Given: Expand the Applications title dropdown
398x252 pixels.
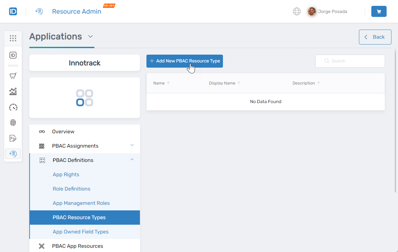Looking at the screenshot, I should pyautogui.click(x=90, y=36).
